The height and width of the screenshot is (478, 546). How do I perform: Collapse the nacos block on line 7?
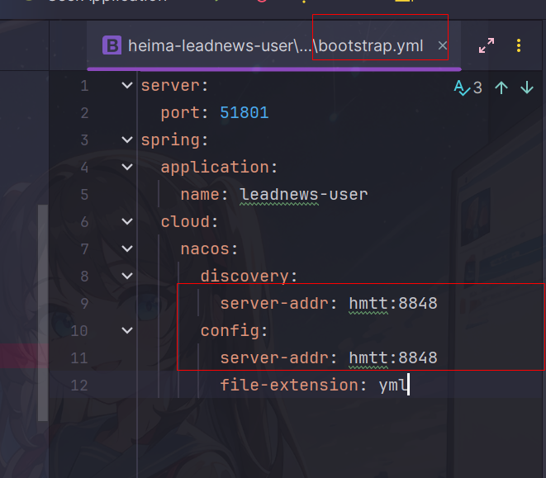coord(127,248)
